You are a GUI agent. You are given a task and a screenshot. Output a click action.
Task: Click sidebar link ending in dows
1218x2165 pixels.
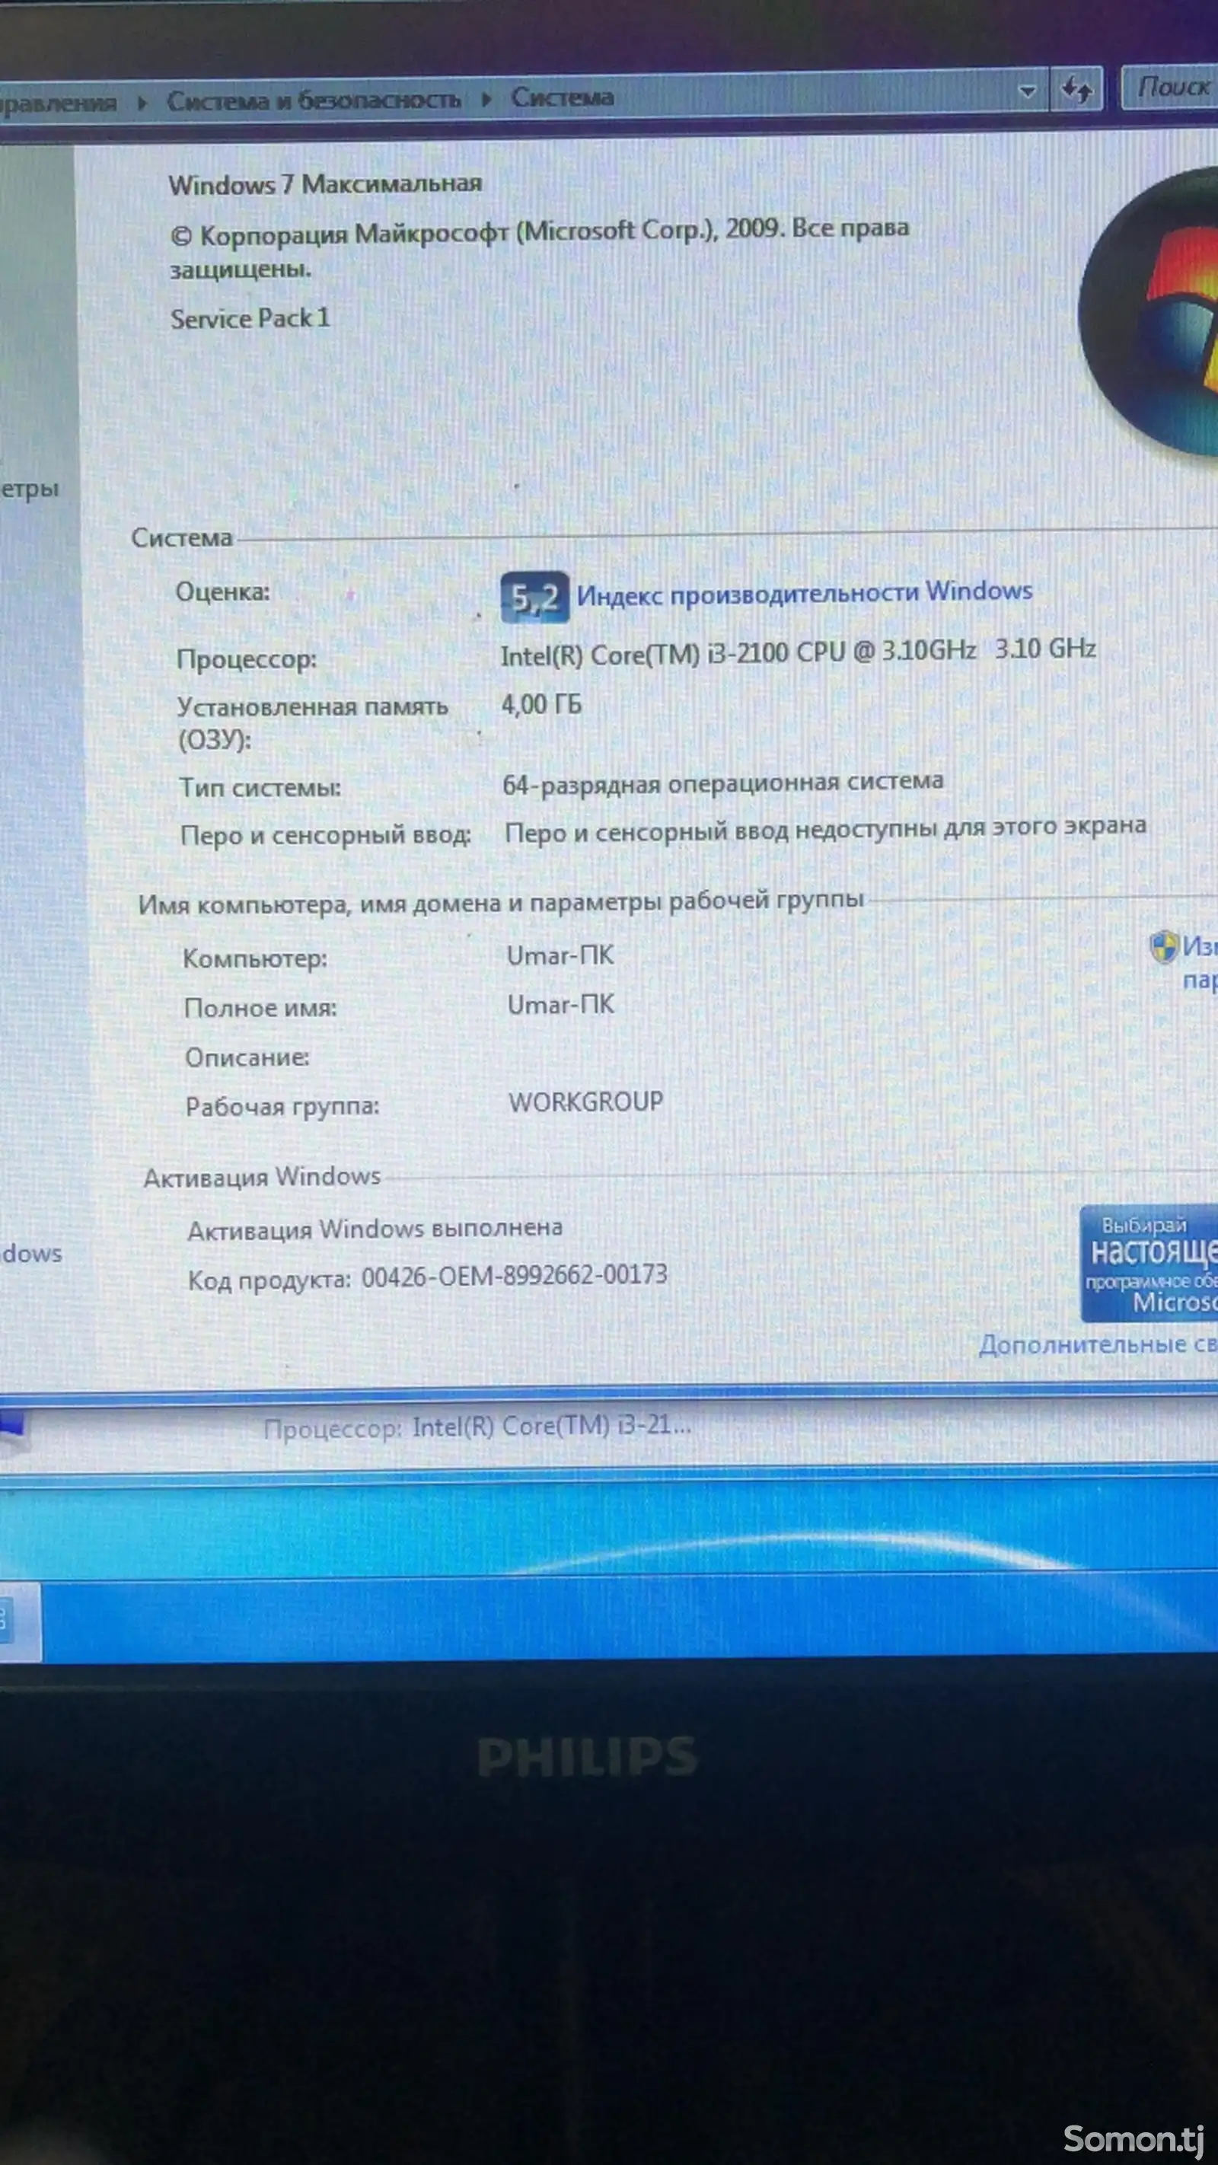[31, 1253]
